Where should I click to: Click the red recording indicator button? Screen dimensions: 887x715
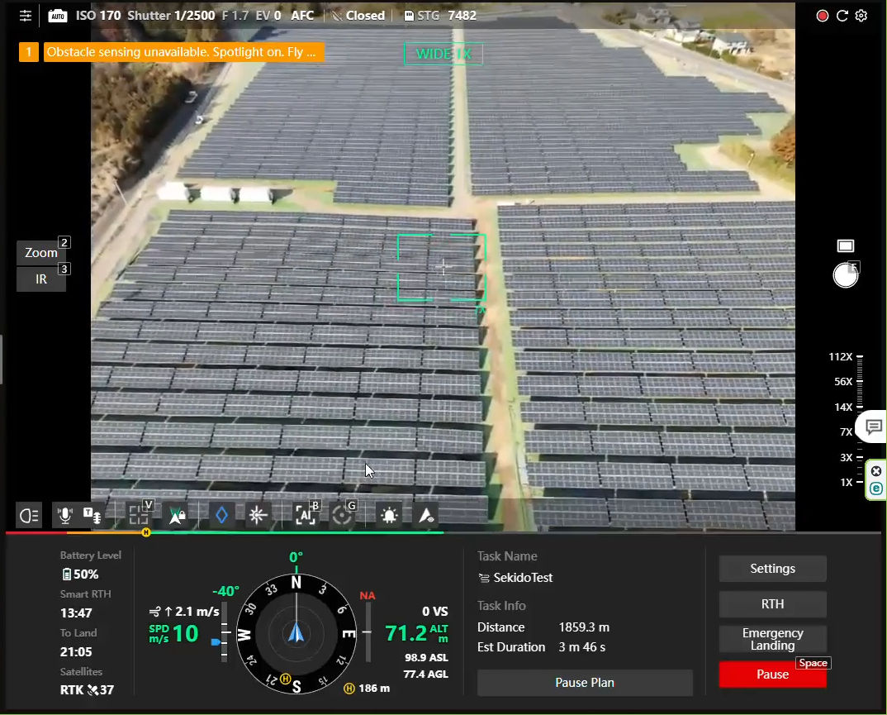point(822,16)
